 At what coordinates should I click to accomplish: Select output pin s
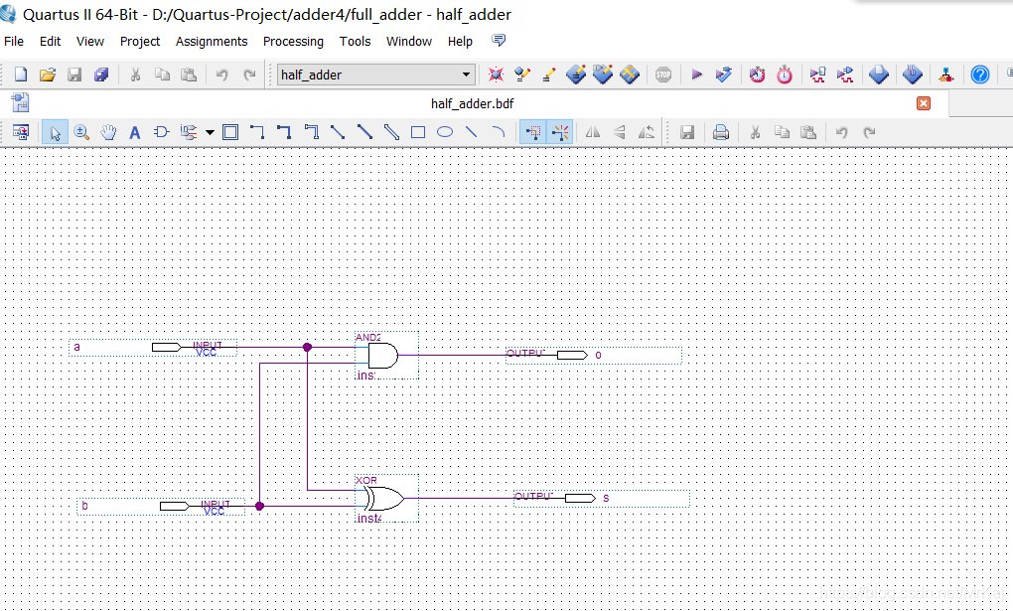click(602, 499)
